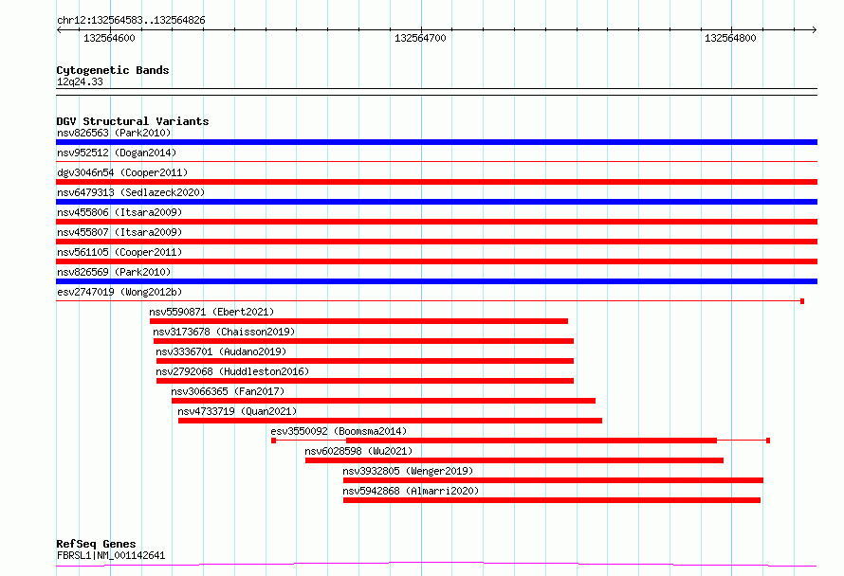Image resolution: width=844 pixels, height=576 pixels.
Task: Select blue bar below nsv826569
Action: (x=436, y=281)
